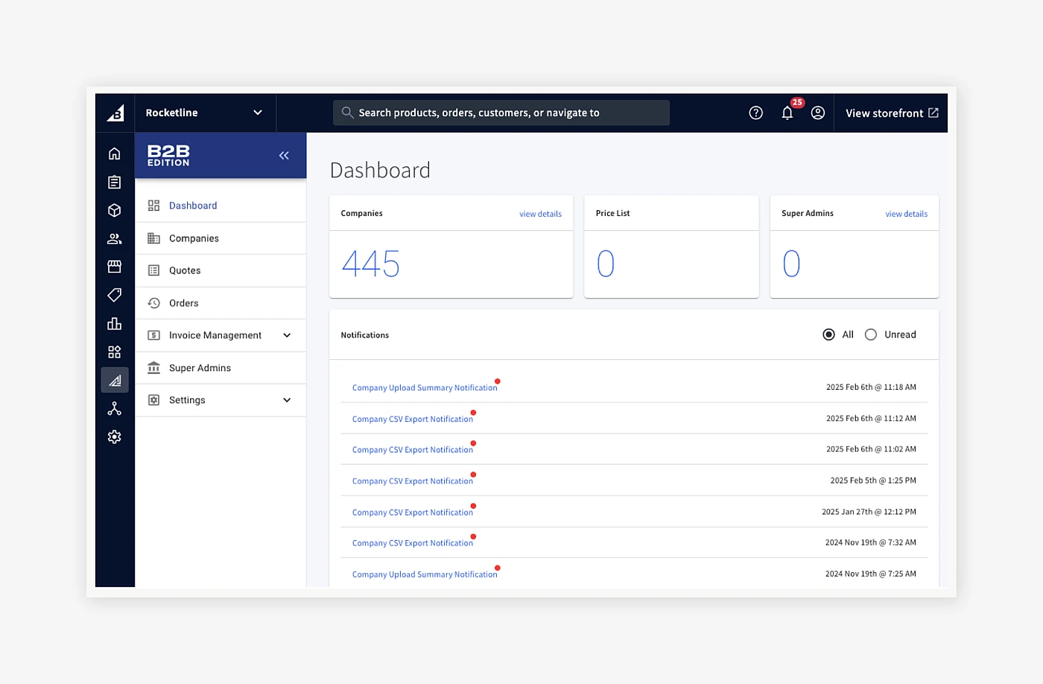Viewport: 1043px width, 684px height.
Task: Select the B2B Edition icon in left rail
Action: point(115,380)
